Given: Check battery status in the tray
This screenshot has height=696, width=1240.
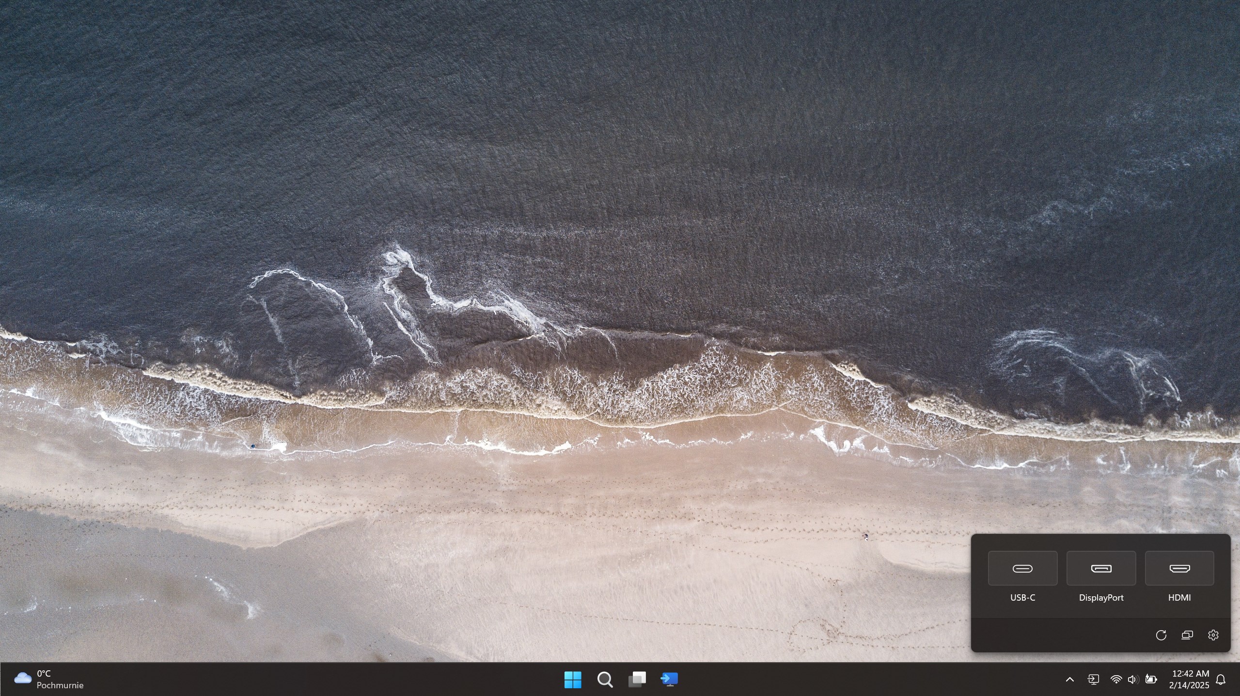Looking at the screenshot, I should point(1150,679).
